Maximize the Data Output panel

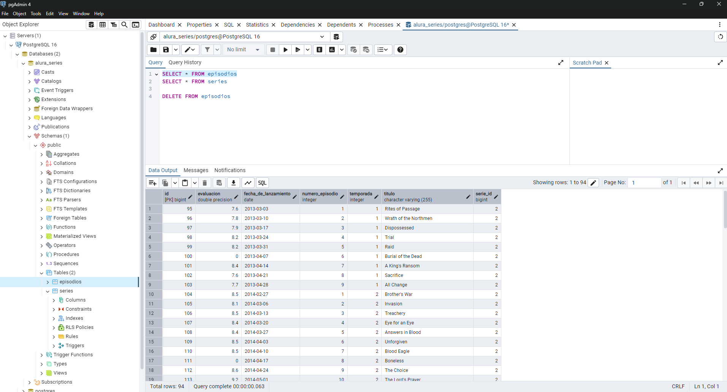pyautogui.click(x=720, y=171)
